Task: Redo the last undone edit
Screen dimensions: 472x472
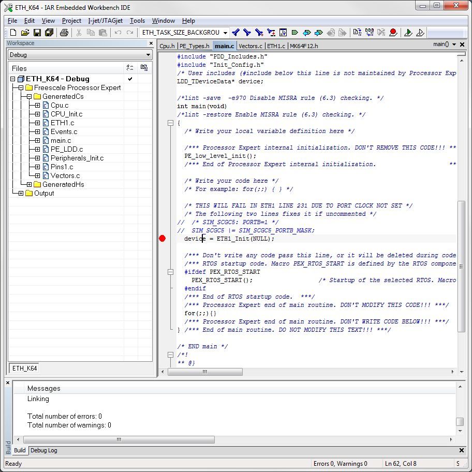Action: pyautogui.click(x=130, y=33)
